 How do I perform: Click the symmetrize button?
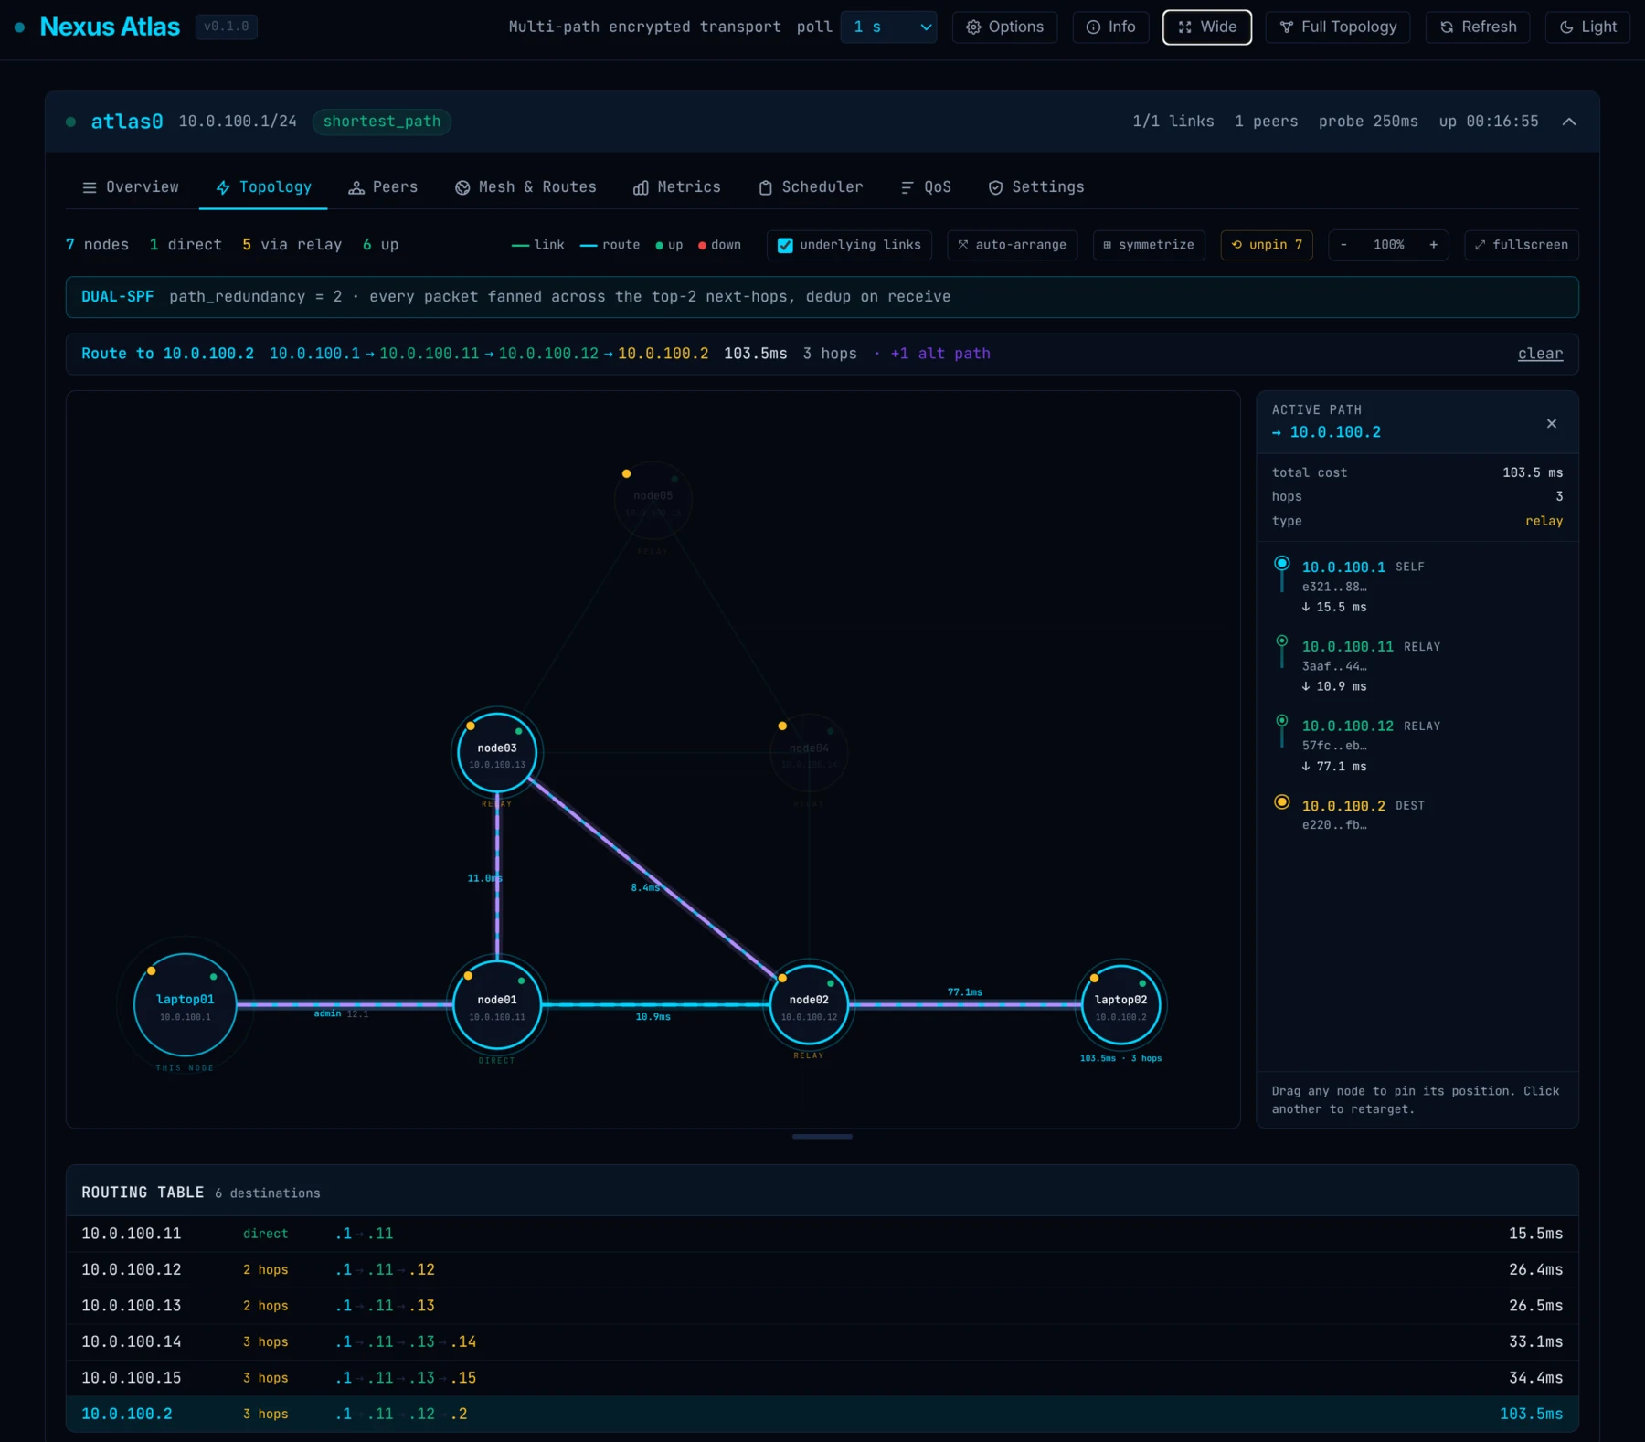click(x=1149, y=245)
